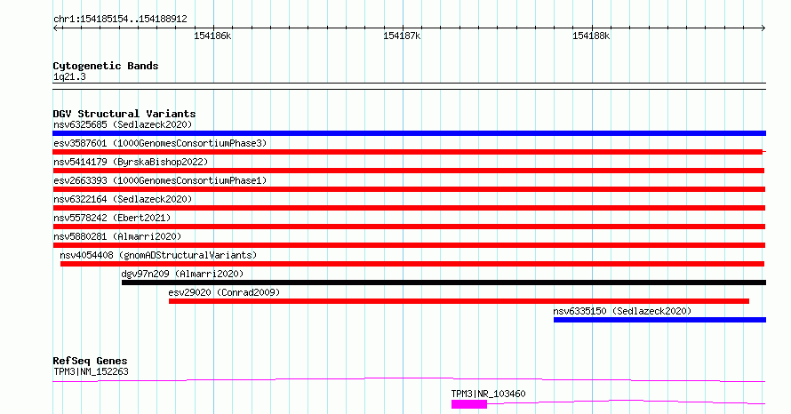The width and height of the screenshot is (791, 414).
Task: Open nsv6335150 (Sedlazeck2020) label
Action: (x=622, y=311)
